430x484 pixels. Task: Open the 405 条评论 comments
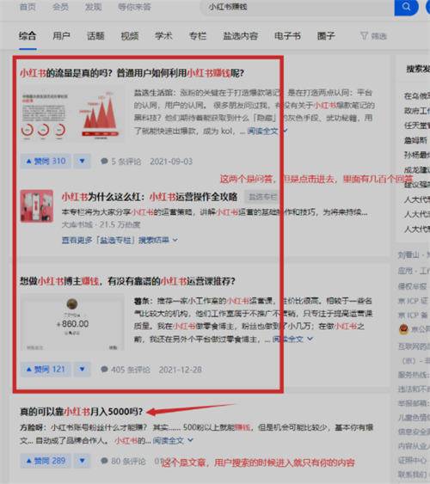coord(126,370)
